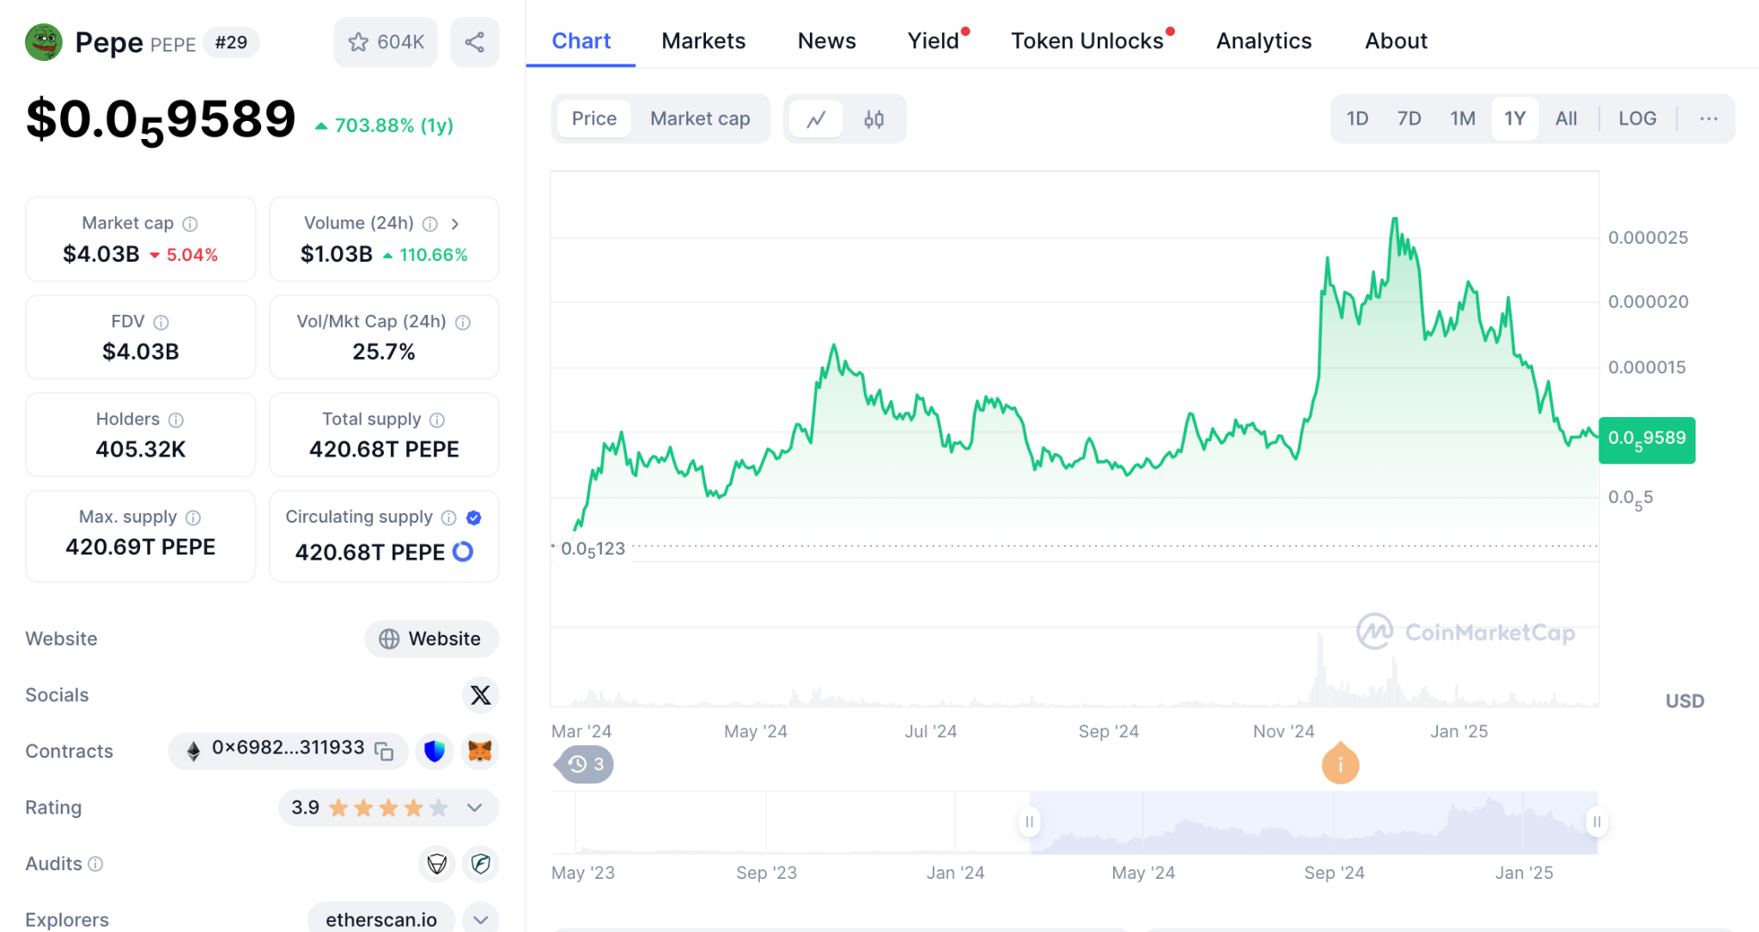Open chart more options ellipsis menu

(x=1708, y=118)
